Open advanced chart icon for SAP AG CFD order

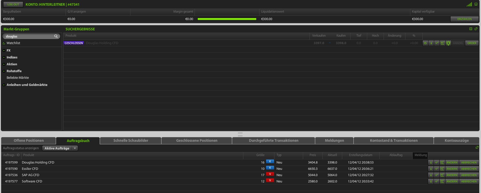(442, 175)
